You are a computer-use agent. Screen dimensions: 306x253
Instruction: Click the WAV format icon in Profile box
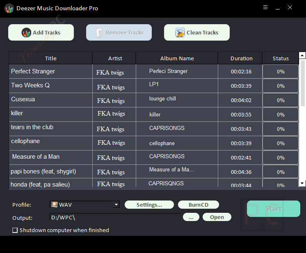click(54, 205)
